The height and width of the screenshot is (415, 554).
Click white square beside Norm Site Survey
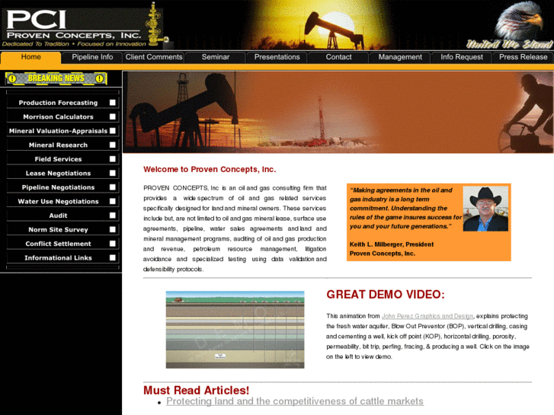pyautogui.click(x=113, y=229)
